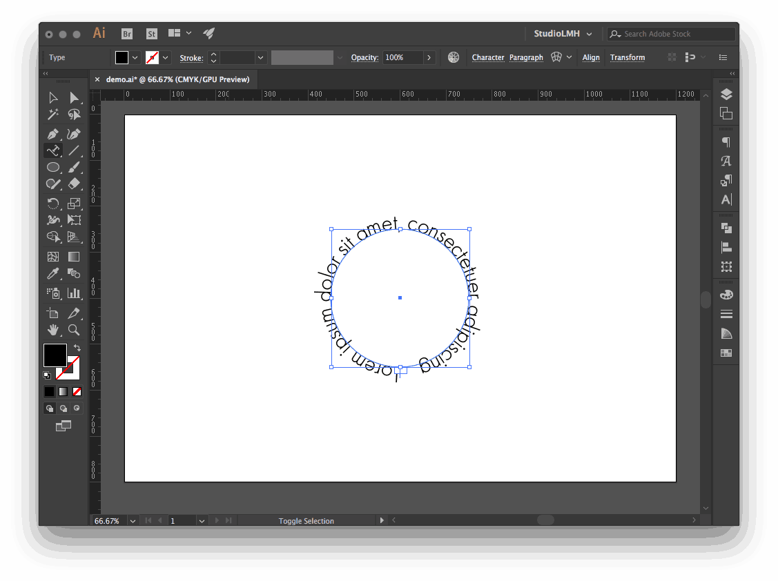Select the Gradient tool
Viewport: 778px width, 581px height.
[x=74, y=257]
